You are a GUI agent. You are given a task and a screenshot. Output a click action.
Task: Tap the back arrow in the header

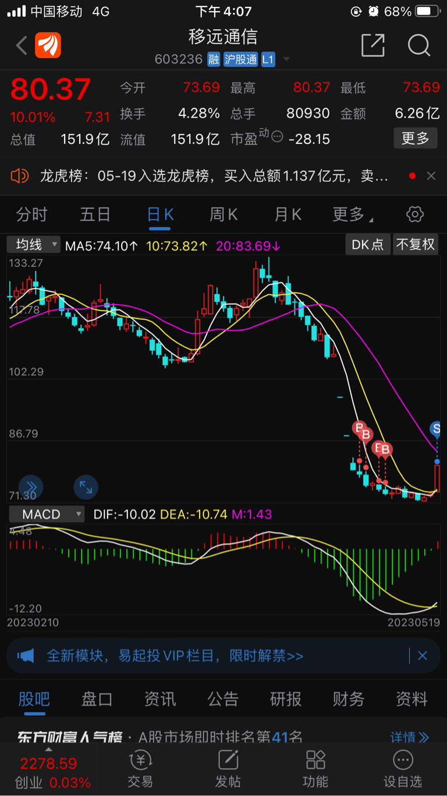pos(22,45)
